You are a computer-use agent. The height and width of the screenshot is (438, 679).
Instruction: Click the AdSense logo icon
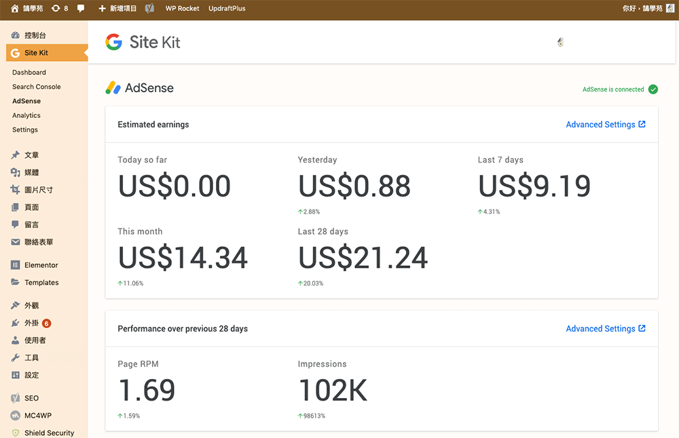[113, 87]
